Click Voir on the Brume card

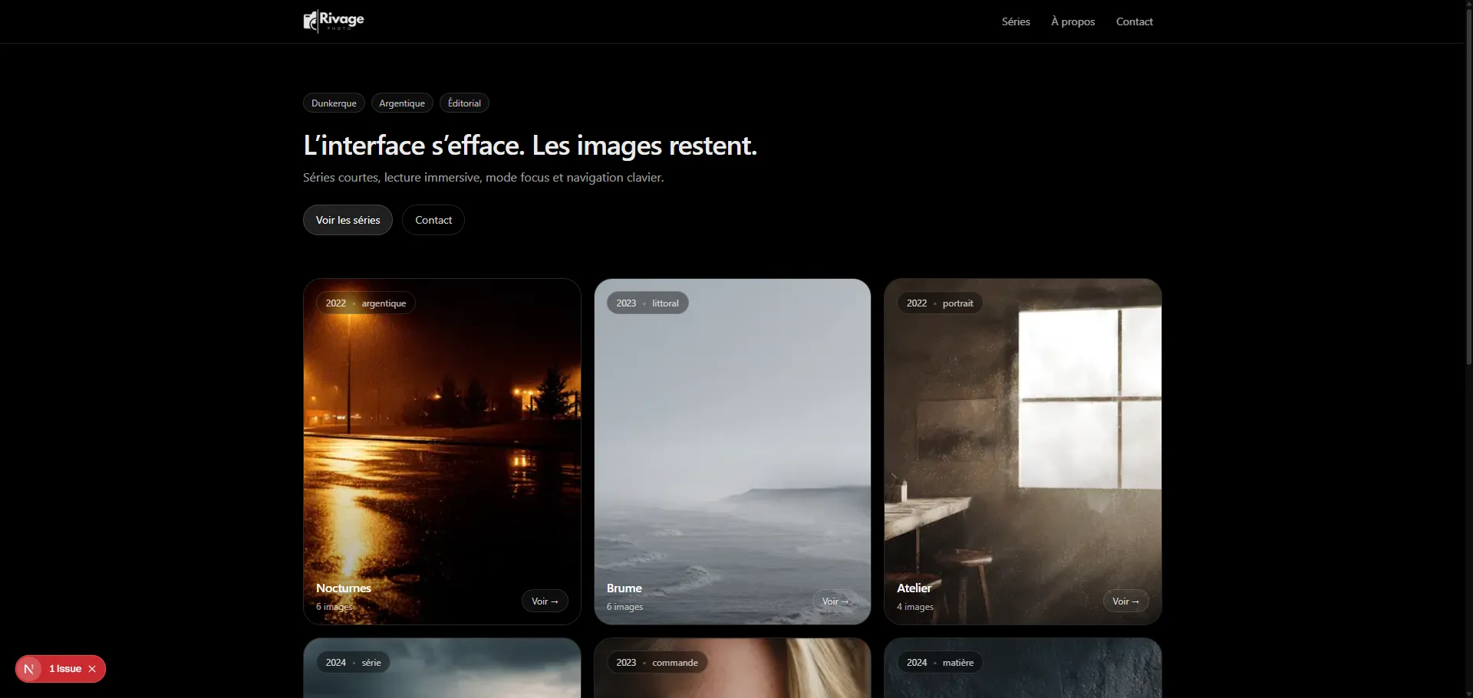pyautogui.click(x=835, y=600)
